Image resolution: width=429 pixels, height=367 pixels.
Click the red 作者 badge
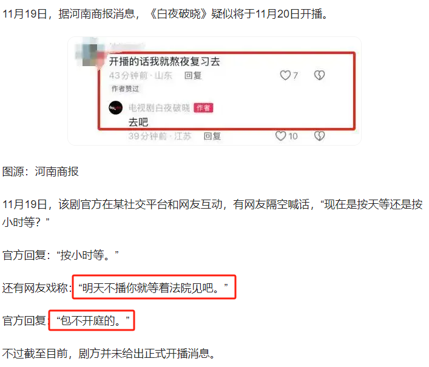click(x=203, y=108)
